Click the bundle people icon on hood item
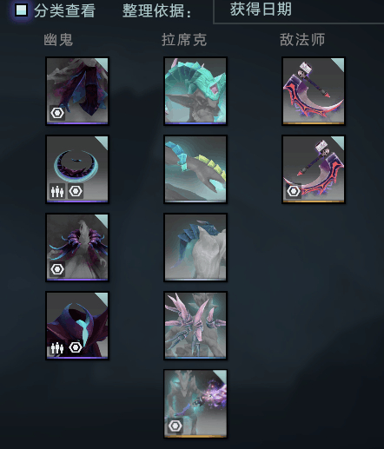 (57, 347)
